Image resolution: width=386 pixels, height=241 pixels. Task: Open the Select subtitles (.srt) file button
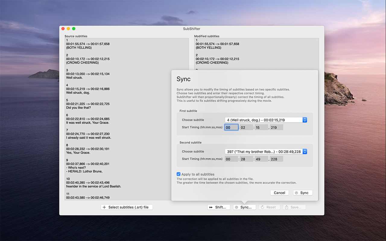(x=127, y=207)
